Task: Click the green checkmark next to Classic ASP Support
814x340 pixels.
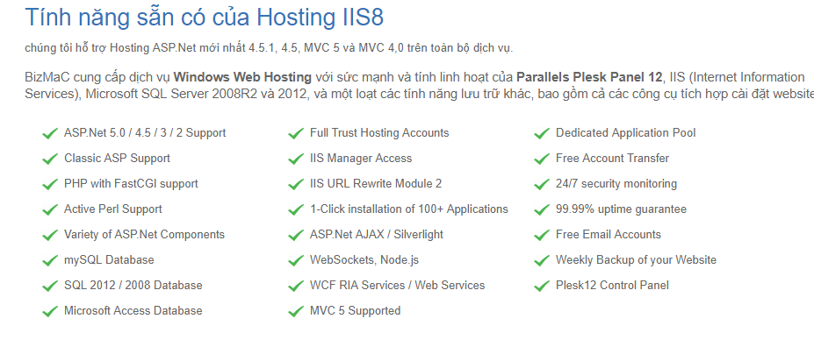Action: pos(49,159)
